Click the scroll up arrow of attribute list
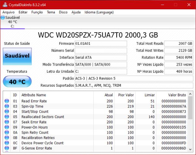Screen dimensions: 196x155 [190, 94]
